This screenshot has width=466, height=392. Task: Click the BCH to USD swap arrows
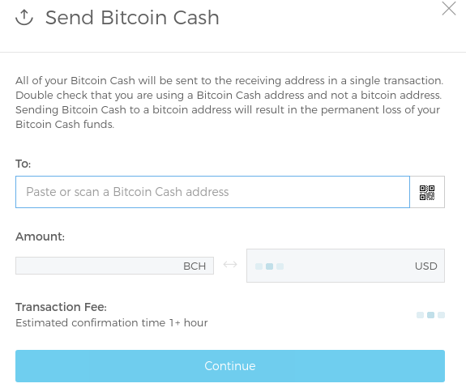230,264
